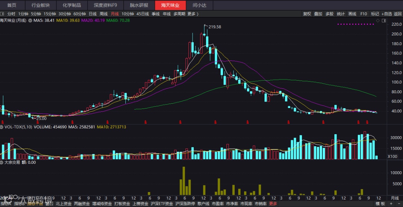The height and width of the screenshot is (207, 403).
Task: Open the 深度资料F9 tab
Action: [x=105, y=5]
